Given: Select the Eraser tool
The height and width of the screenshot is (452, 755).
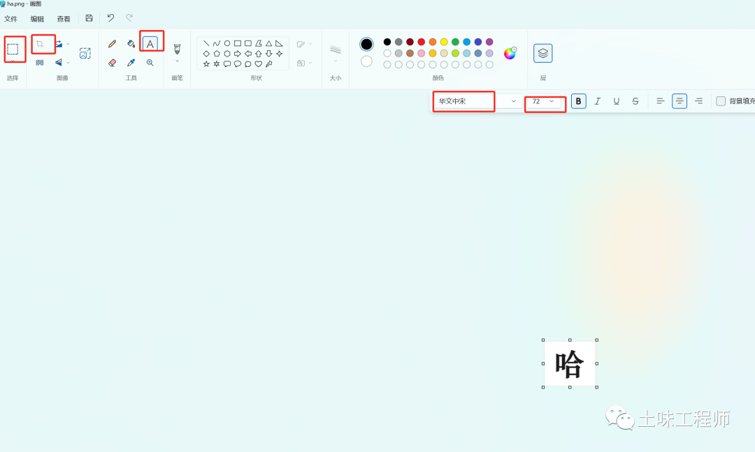Looking at the screenshot, I should point(112,62).
